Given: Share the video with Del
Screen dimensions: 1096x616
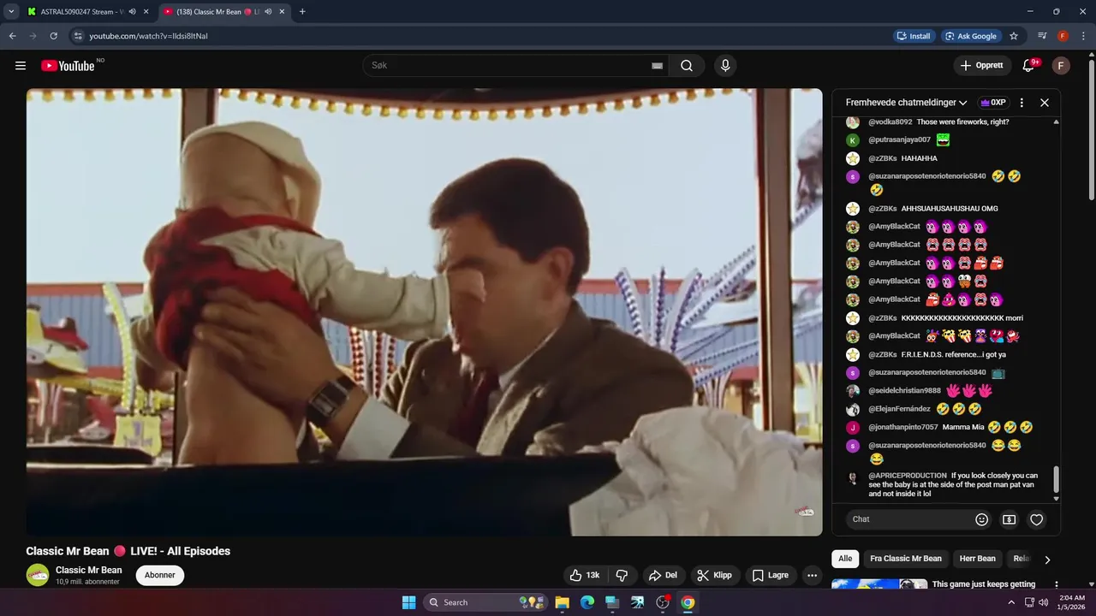Looking at the screenshot, I should [664, 576].
